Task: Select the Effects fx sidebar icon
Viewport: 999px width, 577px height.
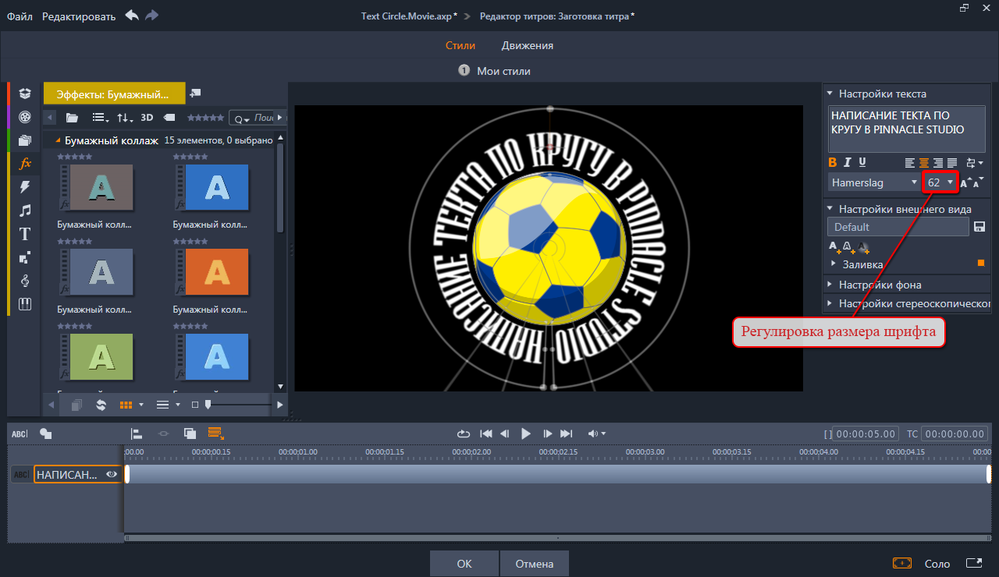Action: click(x=25, y=163)
